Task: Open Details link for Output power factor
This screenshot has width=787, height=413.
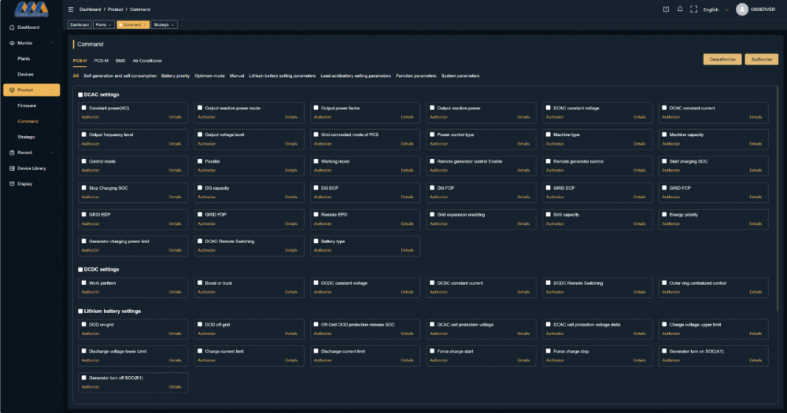Action: point(407,116)
